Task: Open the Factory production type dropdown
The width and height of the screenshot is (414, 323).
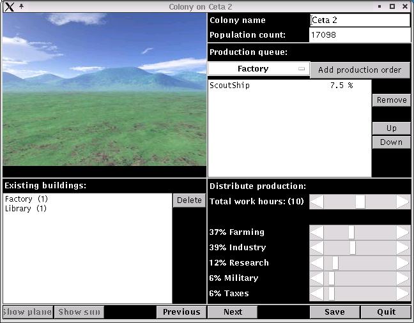Action: point(259,69)
